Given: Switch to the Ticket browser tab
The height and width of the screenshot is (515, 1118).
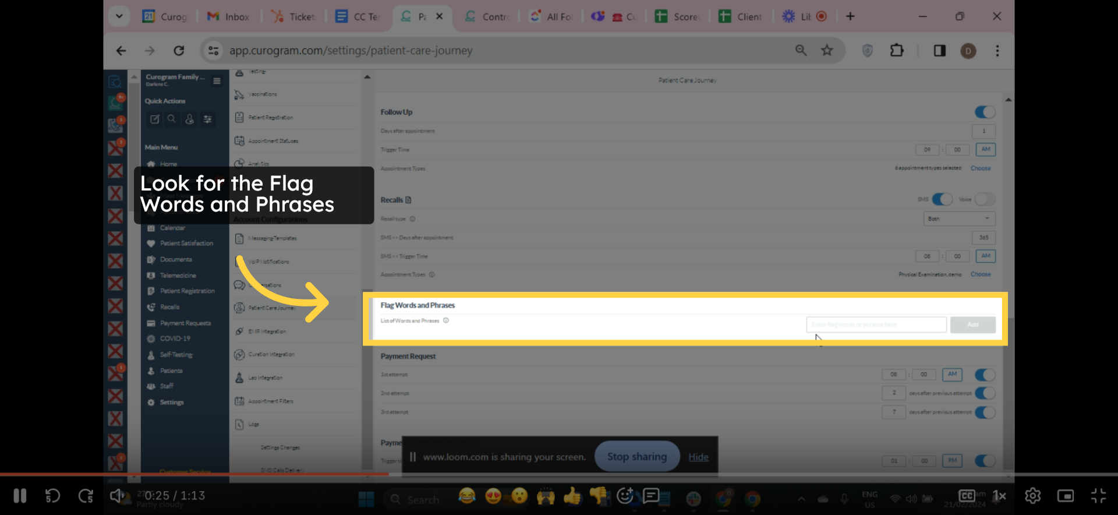Looking at the screenshot, I should click(x=294, y=16).
